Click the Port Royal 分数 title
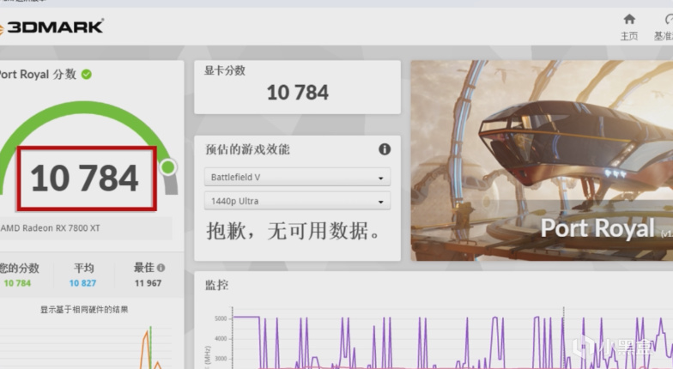This screenshot has width=673, height=369. coord(38,74)
